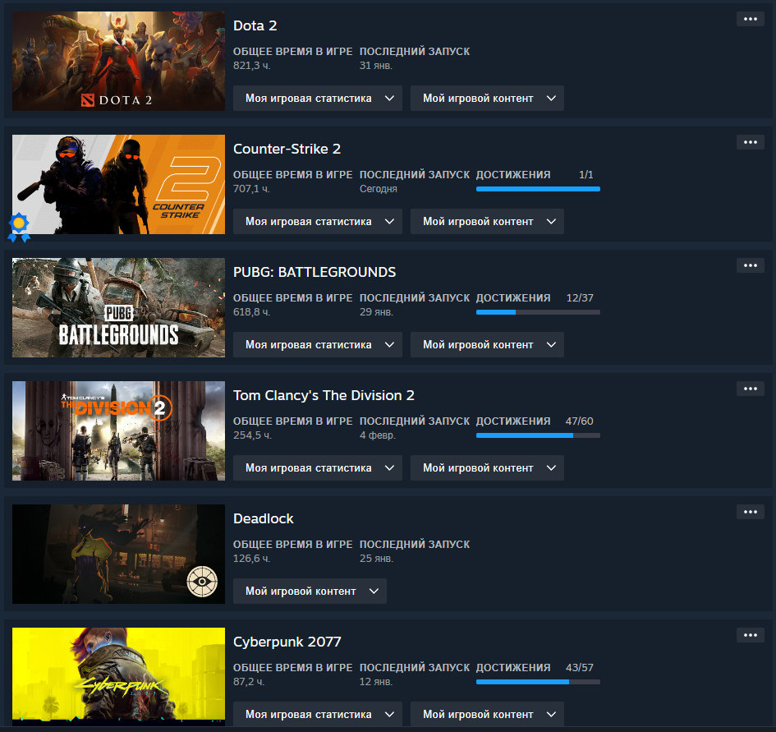The image size is (776, 732).
Task: Click the Deadlock cover thumbnail
Action: [x=119, y=555]
